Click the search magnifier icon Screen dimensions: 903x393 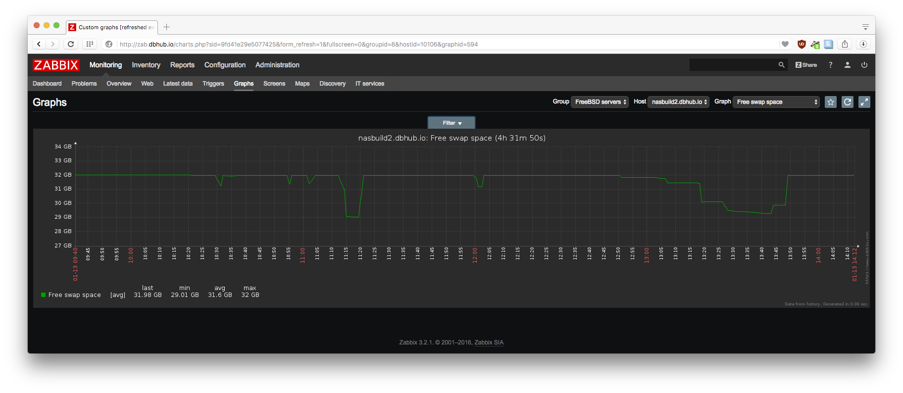782,65
